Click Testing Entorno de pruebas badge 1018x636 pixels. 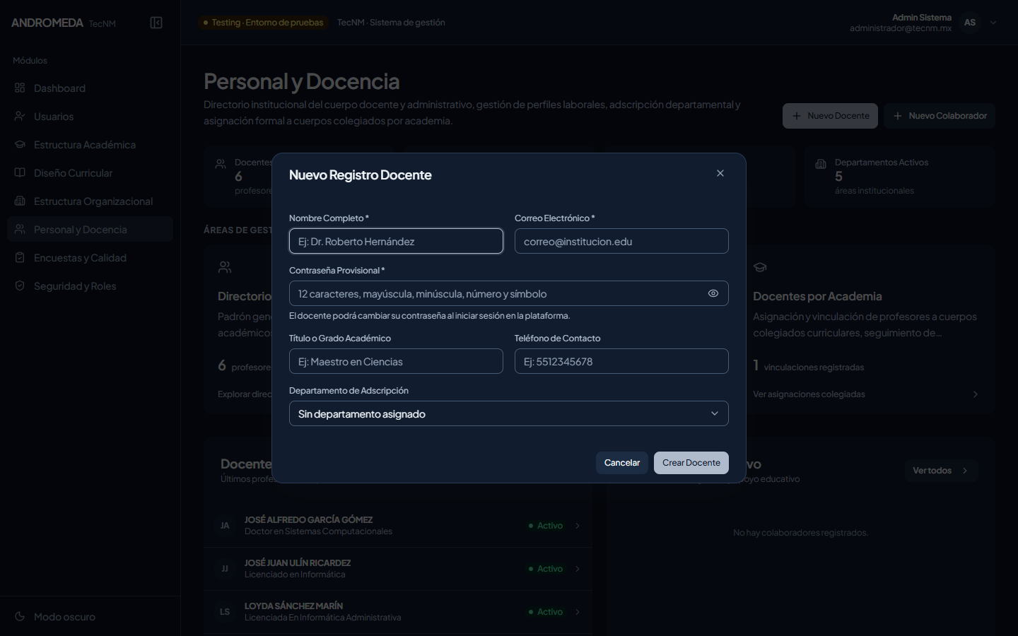pyautogui.click(x=263, y=23)
